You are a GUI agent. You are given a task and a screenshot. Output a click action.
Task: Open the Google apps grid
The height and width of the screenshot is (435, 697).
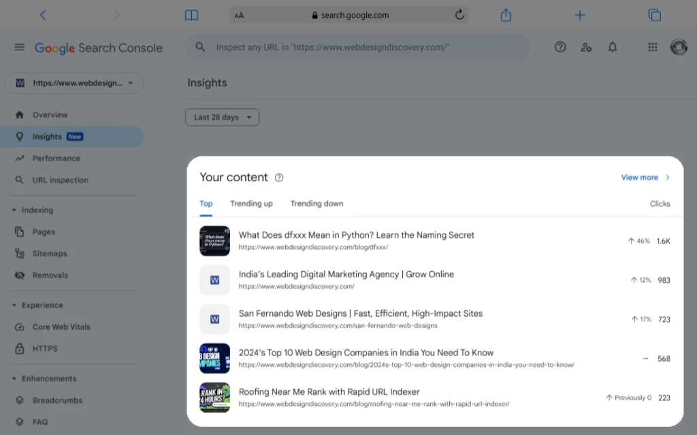click(652, 47)
